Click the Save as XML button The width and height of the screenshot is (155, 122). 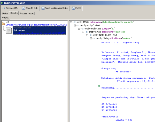coord(10,8)
